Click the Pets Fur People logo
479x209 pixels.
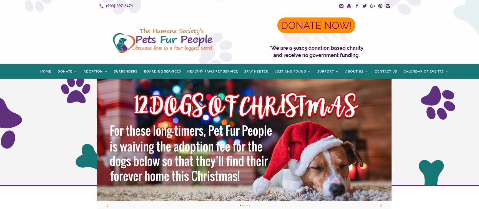(163, 41)
